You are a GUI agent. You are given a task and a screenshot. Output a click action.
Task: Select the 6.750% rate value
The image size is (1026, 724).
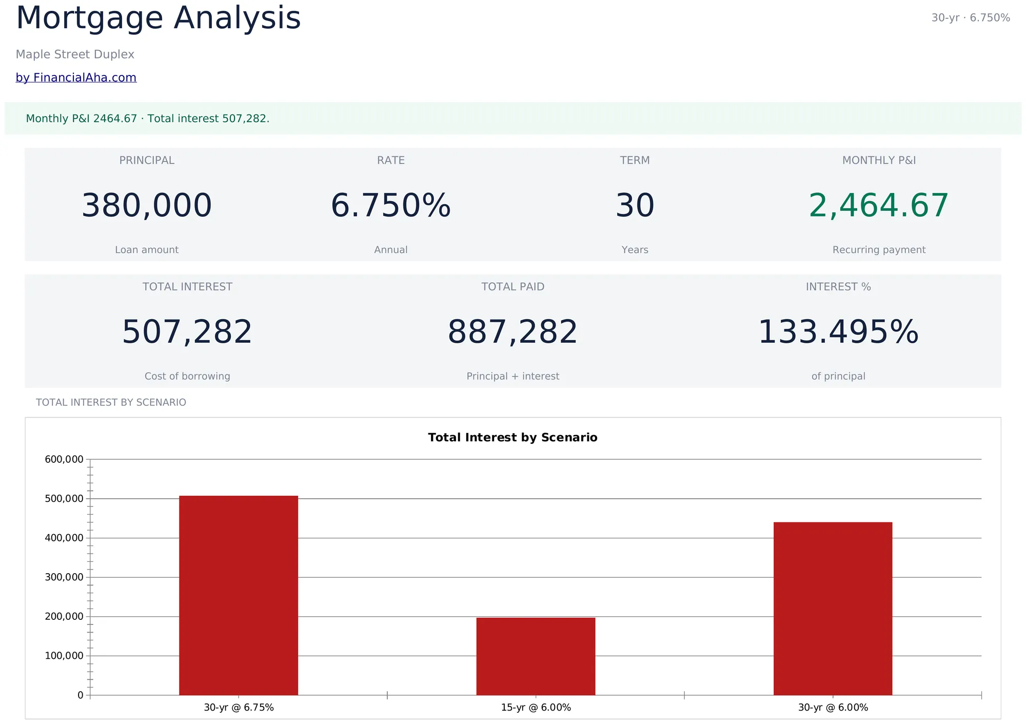point(391,205)
